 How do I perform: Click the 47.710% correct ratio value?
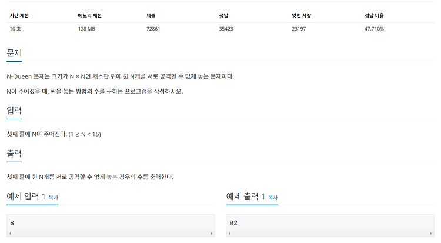tap(375, 29)
